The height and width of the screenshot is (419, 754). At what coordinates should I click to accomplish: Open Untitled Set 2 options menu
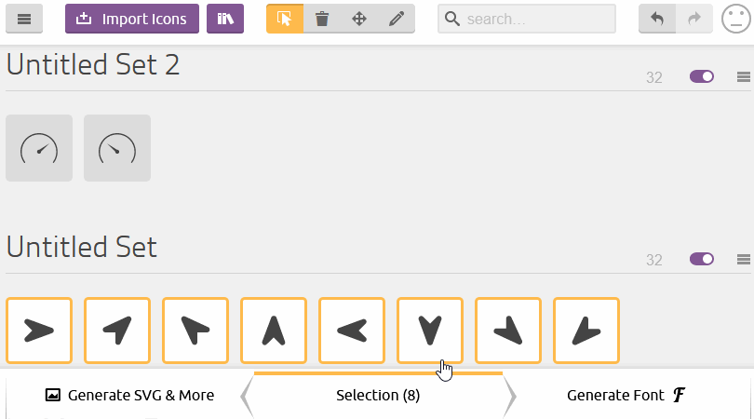[x=744, y=76]
